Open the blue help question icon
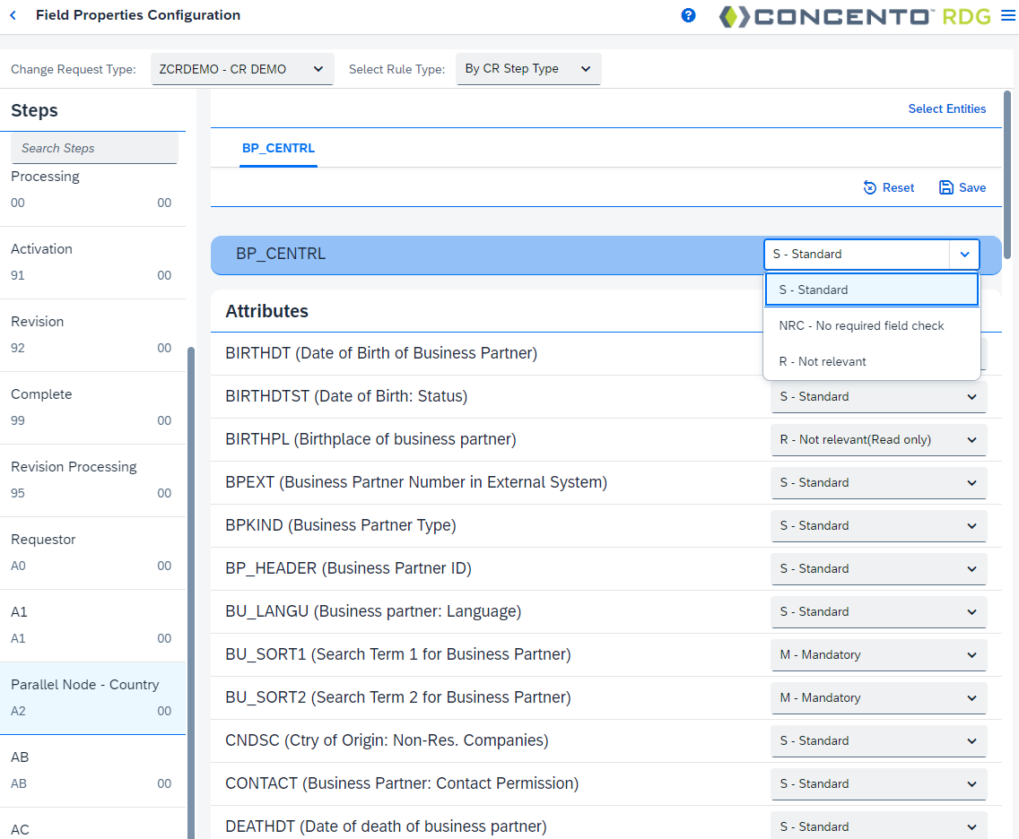The width and height of the screenshot is (1019, 839). click(x=688, y=15)
